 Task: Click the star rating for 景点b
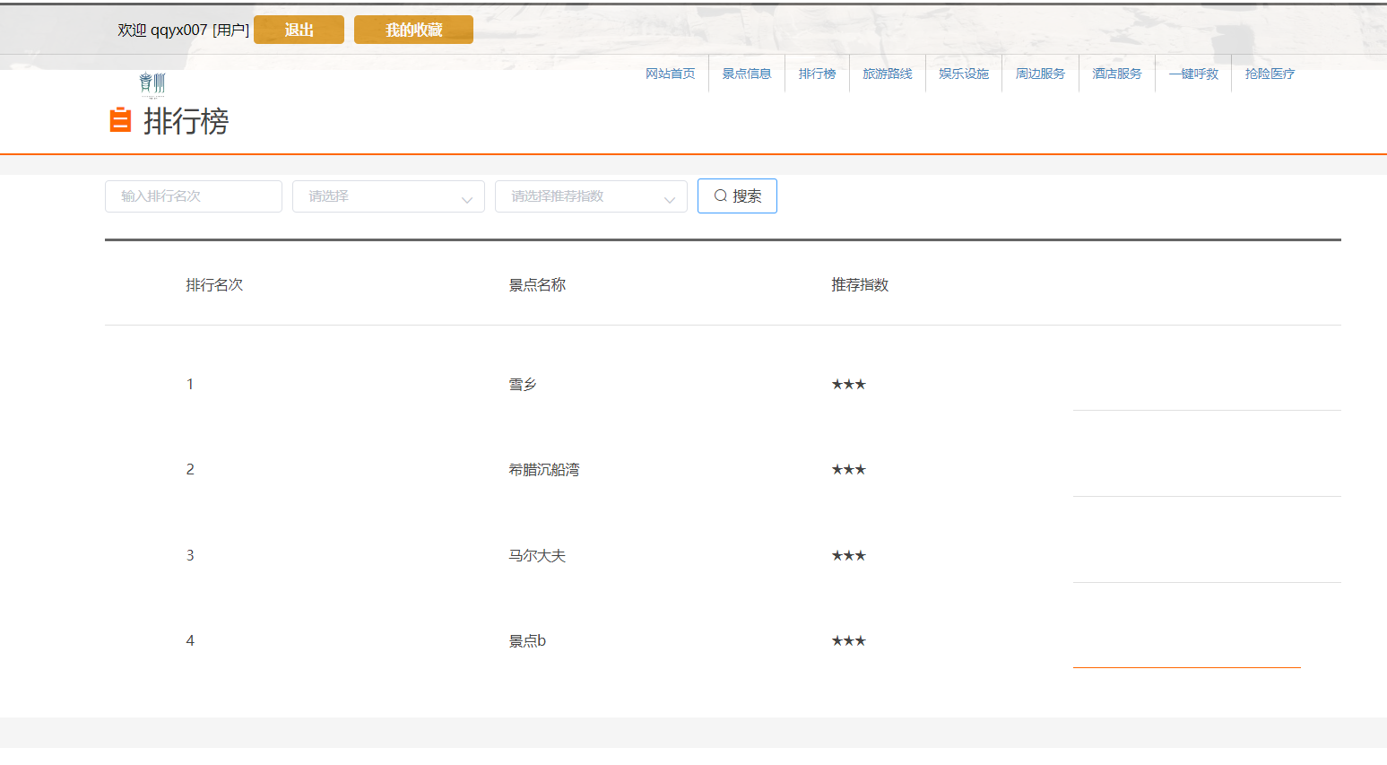tap(848, 640)
